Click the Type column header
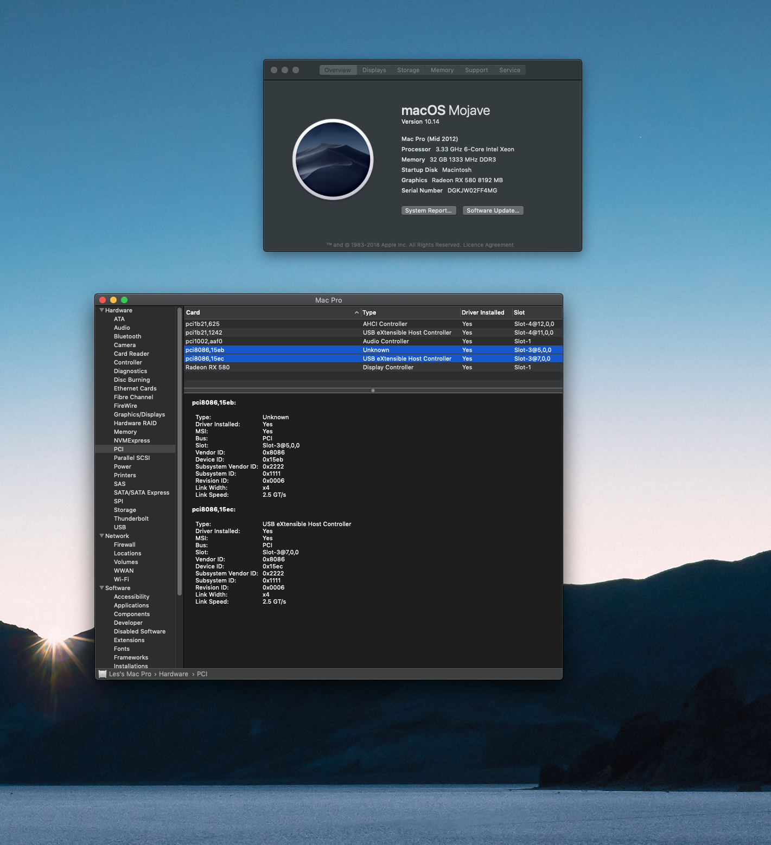Screen dimensions: 771x845 (410, 312)
